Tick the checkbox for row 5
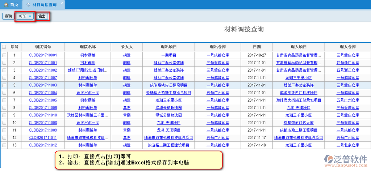This screenshot has height=171, width=371. click(4, 85)
